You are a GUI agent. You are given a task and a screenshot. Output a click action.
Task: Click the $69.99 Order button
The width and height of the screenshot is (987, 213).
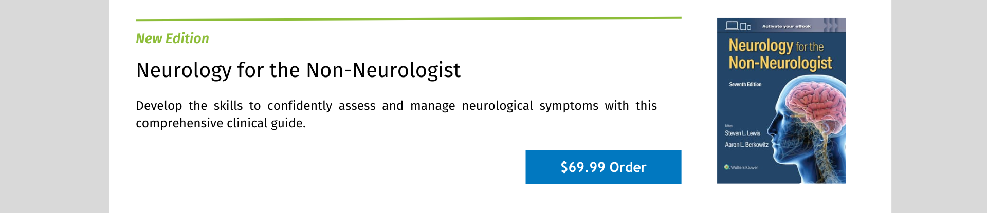click(x=603, y=167)
